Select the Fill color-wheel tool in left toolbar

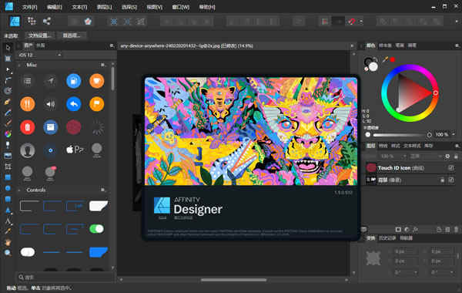[x=8, y=134]
